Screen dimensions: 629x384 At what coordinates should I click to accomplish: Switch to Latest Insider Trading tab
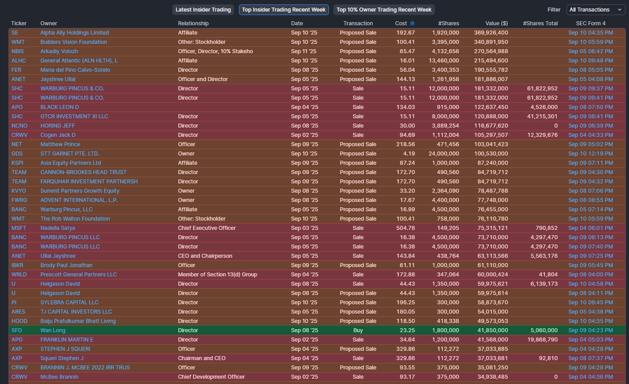click(x=203, y=10)
